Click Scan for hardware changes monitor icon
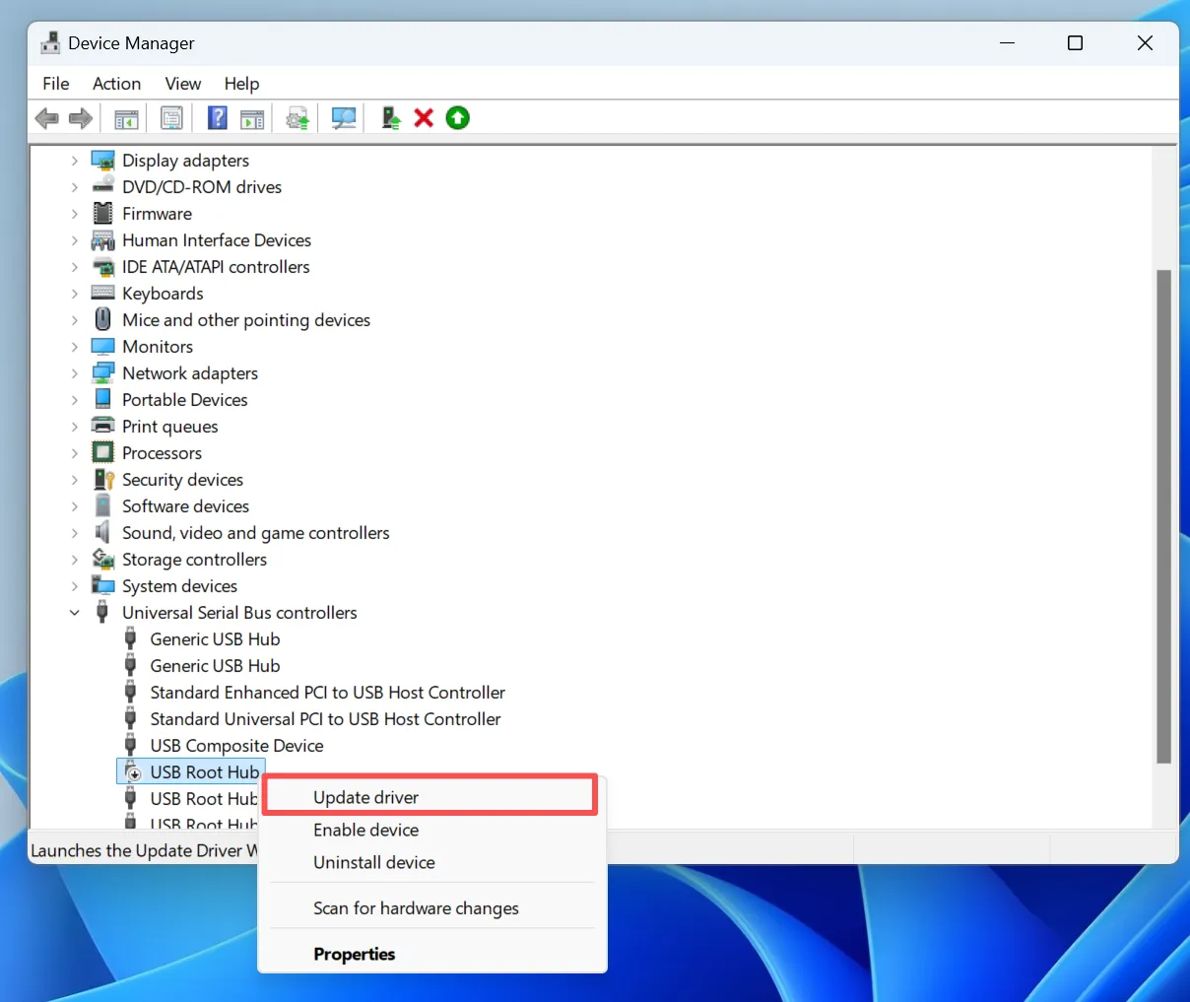Image resolution: width=1190 pixels, height=1002 pixels. (x=344, y=119)
